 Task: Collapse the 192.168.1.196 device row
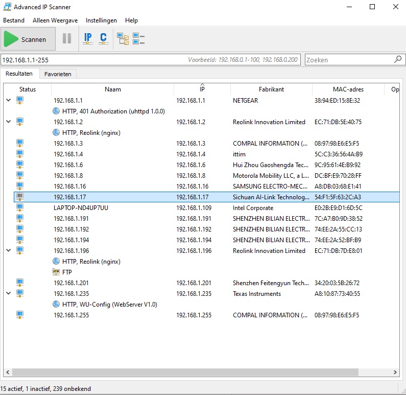[x=9, y=250]
